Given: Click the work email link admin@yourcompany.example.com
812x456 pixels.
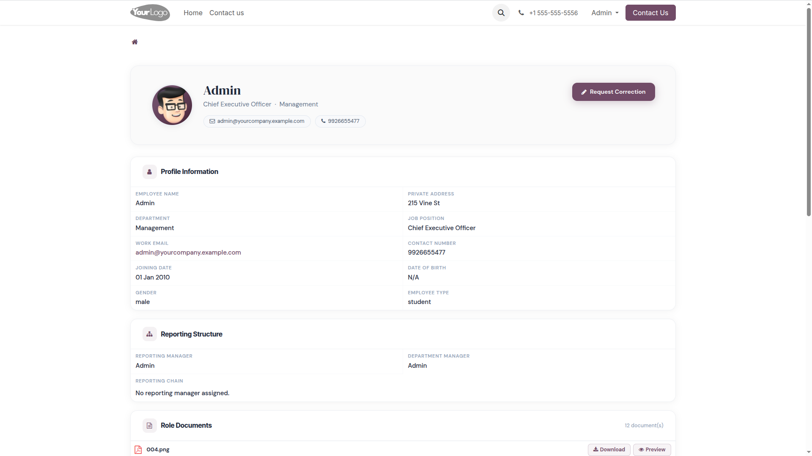Looking at the screenshot, I should coord(188,252).
